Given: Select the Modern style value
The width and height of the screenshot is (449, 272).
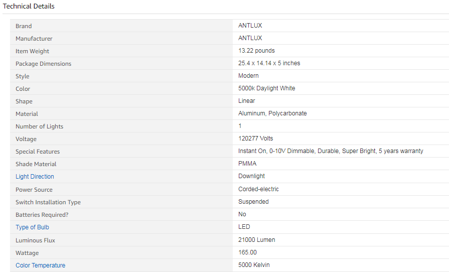Looking at the screenshot, I should (x=248, y=76).
